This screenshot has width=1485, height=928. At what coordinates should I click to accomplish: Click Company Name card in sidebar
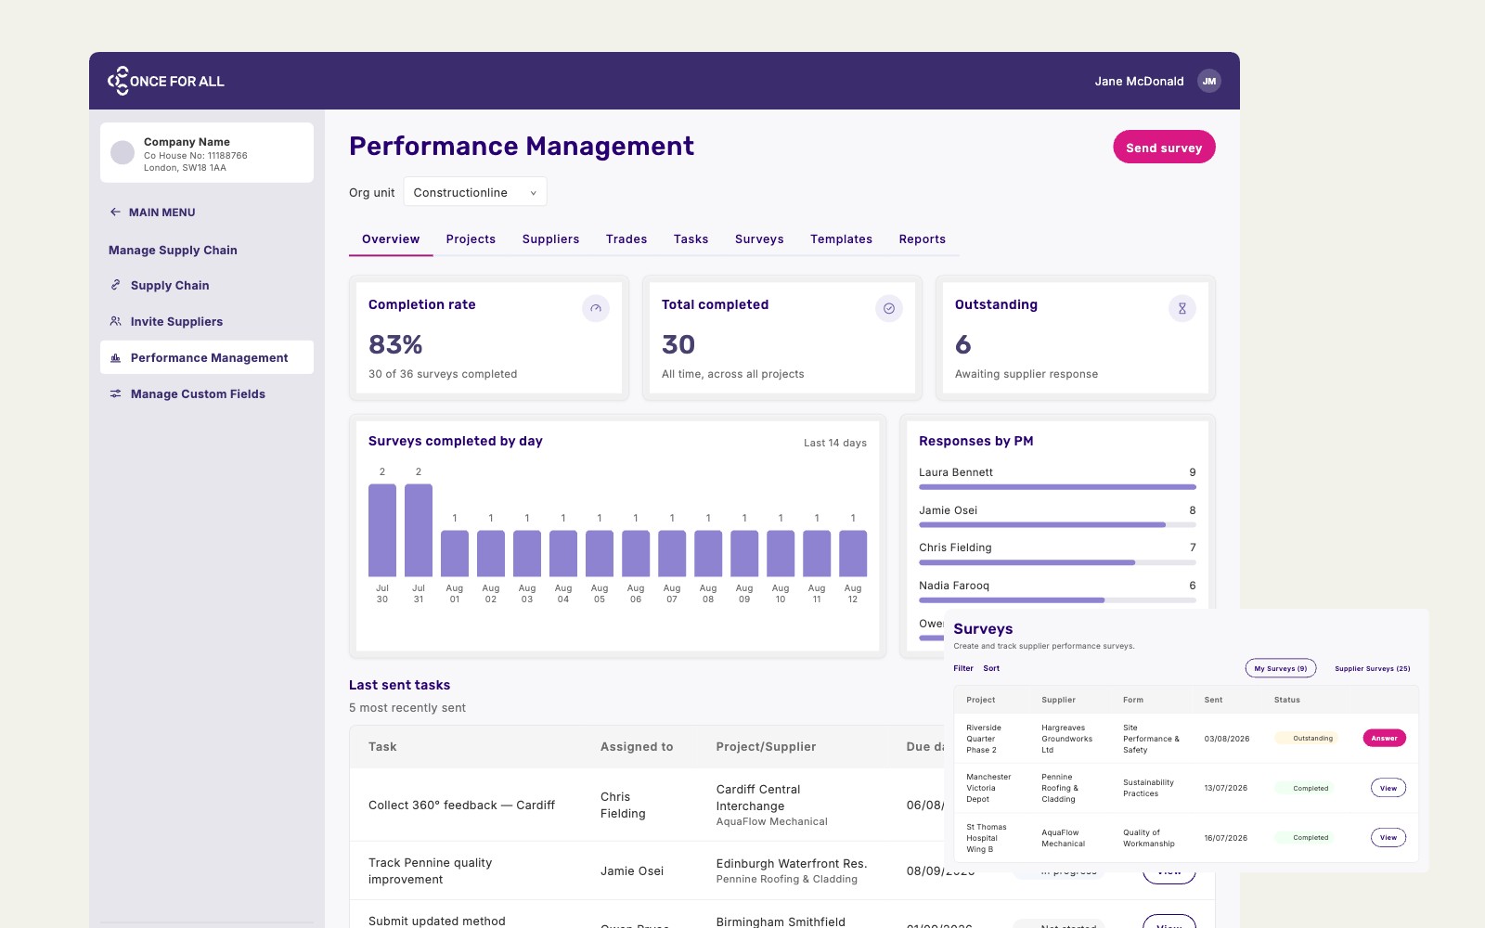(207, 153)
